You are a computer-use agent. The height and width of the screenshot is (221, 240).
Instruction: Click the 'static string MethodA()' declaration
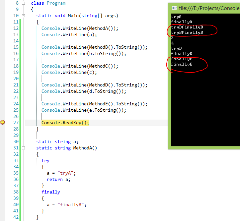[67, 148]
